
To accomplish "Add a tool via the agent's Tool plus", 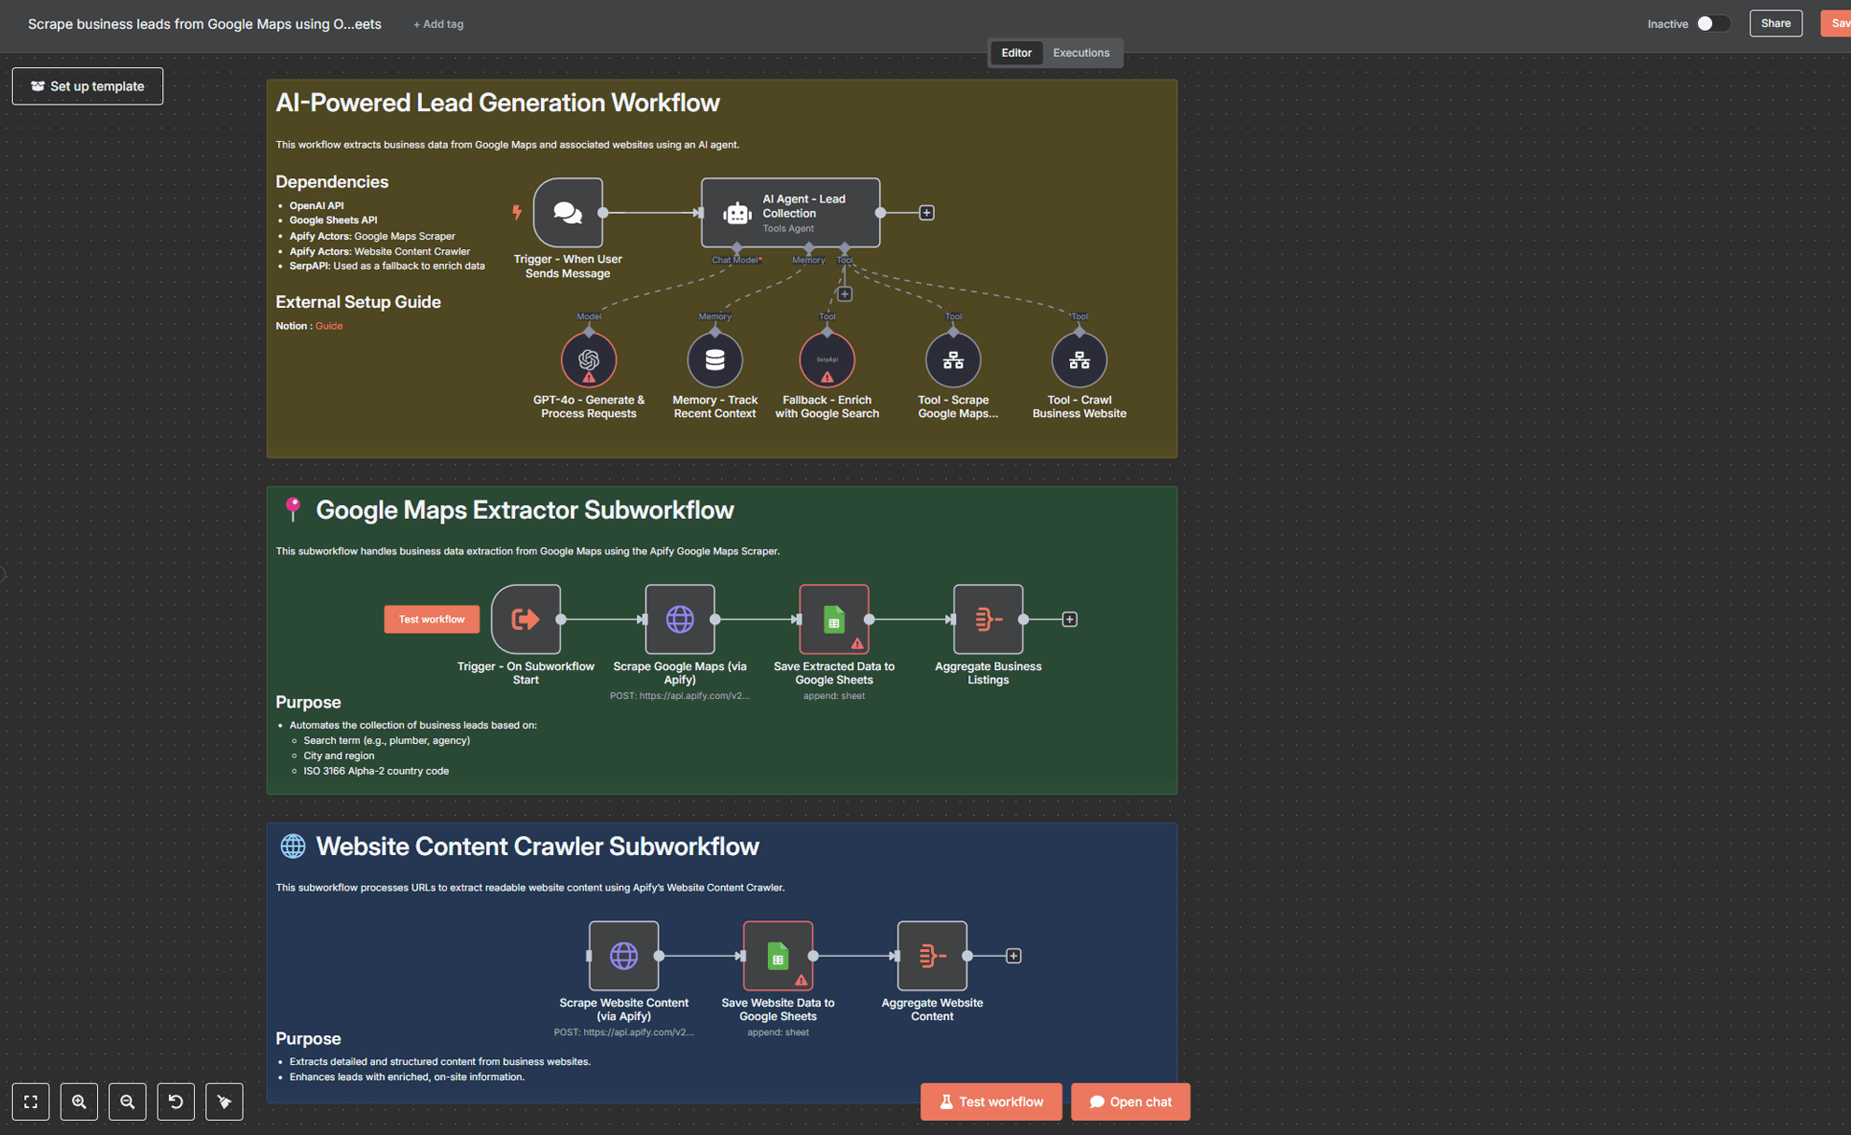I will click(844, 294).
